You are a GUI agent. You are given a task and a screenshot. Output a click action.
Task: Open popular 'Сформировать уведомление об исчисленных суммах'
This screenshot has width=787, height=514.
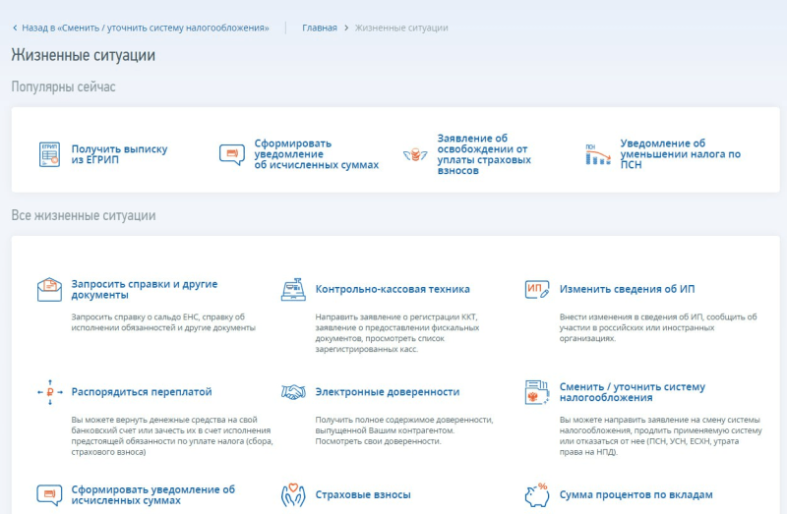316,154
